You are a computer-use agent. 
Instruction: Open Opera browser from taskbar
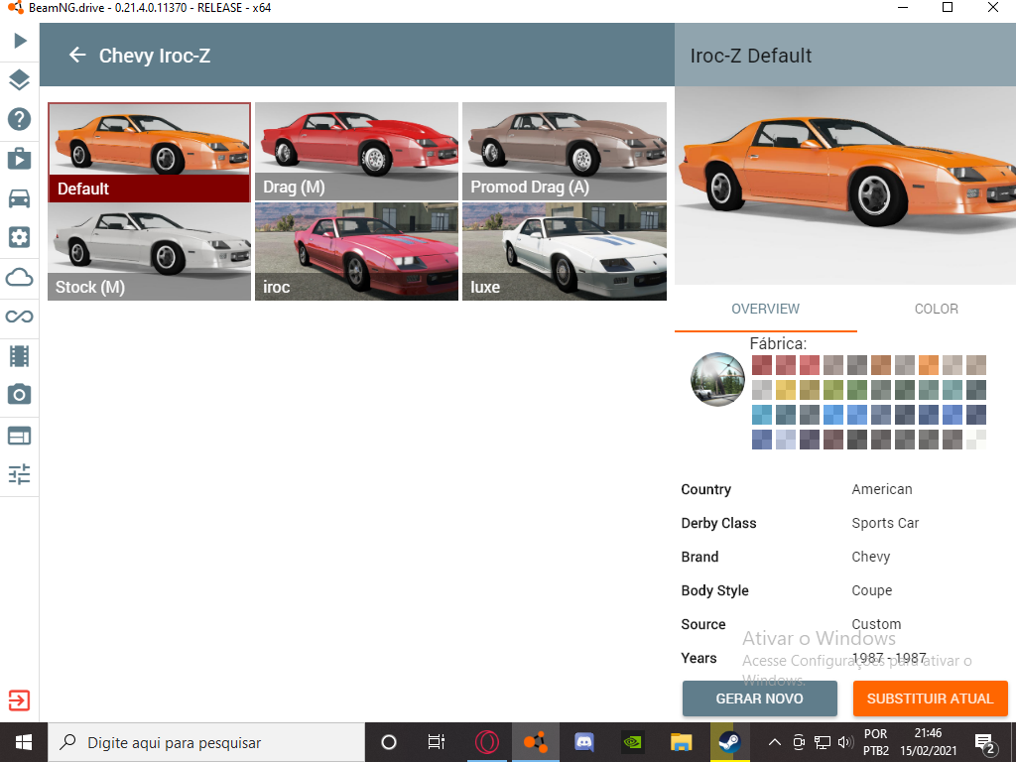486,742
